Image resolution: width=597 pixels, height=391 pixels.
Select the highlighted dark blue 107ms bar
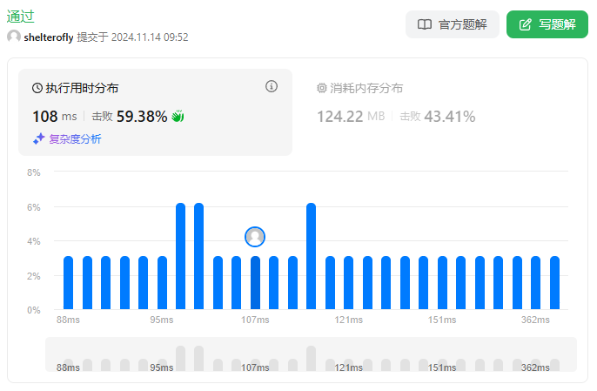coord(255,282)
